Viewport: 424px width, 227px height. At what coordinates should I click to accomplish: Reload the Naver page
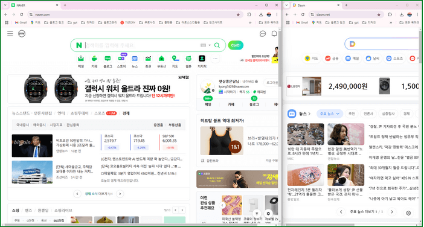click(x=22, y=14)
